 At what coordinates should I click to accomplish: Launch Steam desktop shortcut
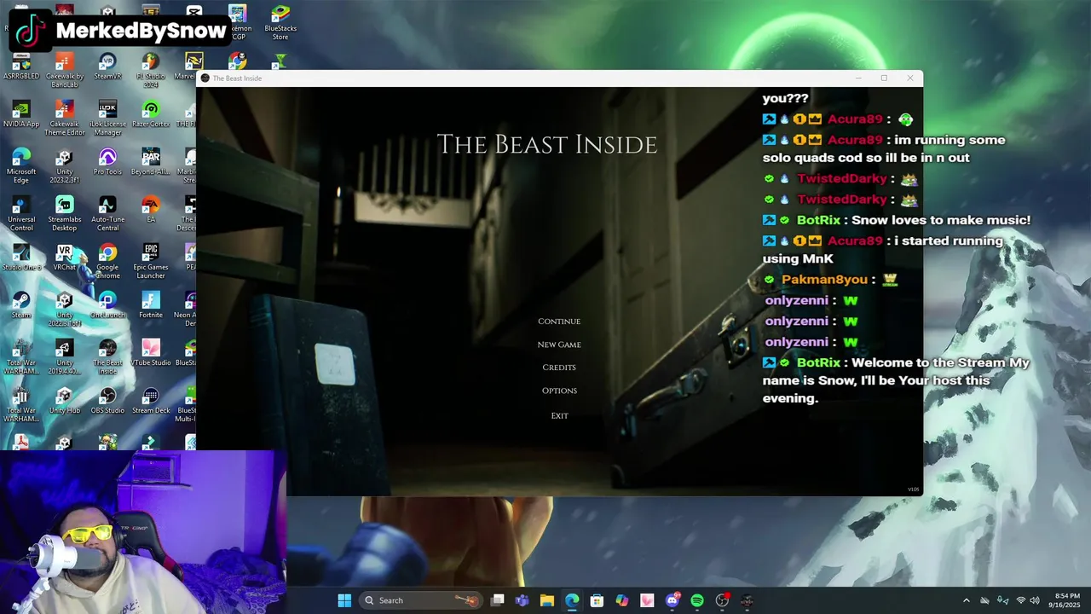click(x=21, y=306)
